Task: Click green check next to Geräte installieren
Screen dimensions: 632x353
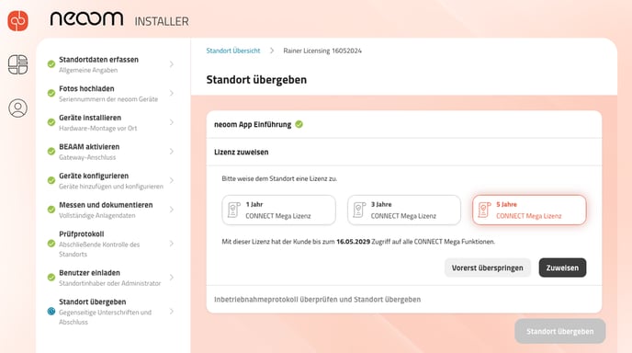Action: click(x=51, y=122)
